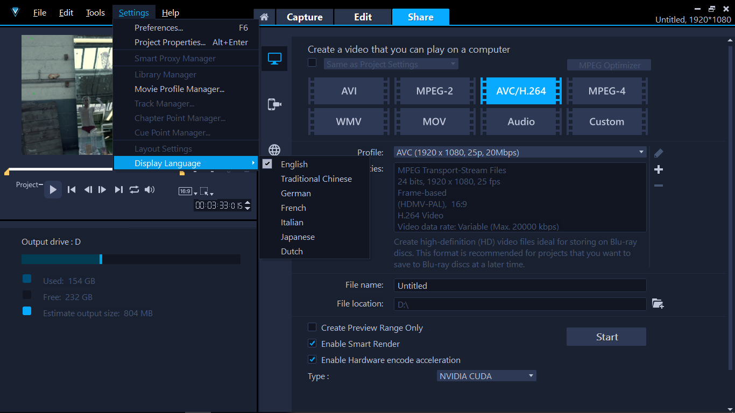Screen dimensions: 735x413
Task: Click the Home icon tab
Action: pos(264,17)
